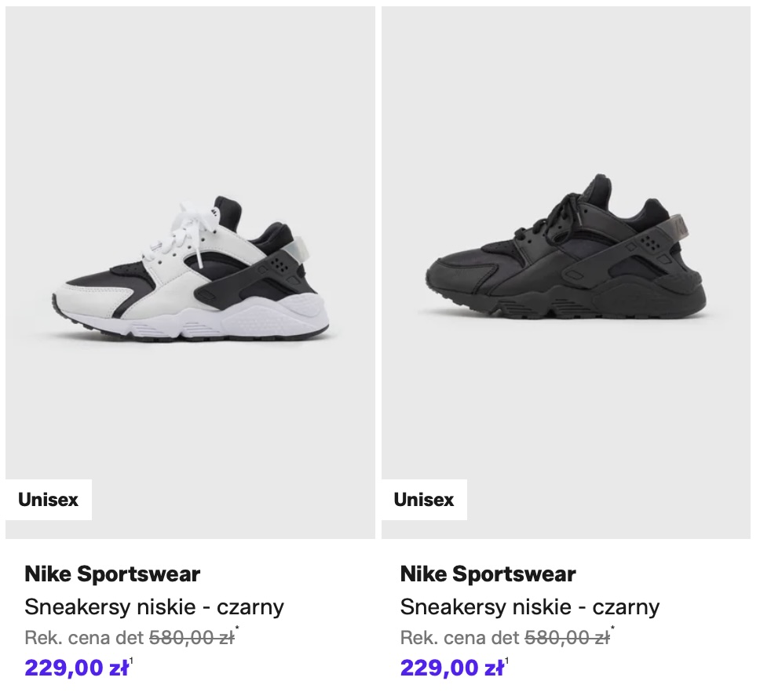Click the 229,00 zł sale price of all-black sneaker

click(451, 668)
